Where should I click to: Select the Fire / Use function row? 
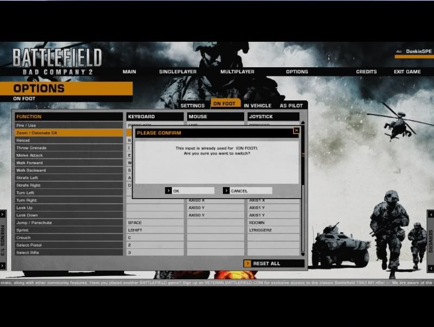pos(69,125)
